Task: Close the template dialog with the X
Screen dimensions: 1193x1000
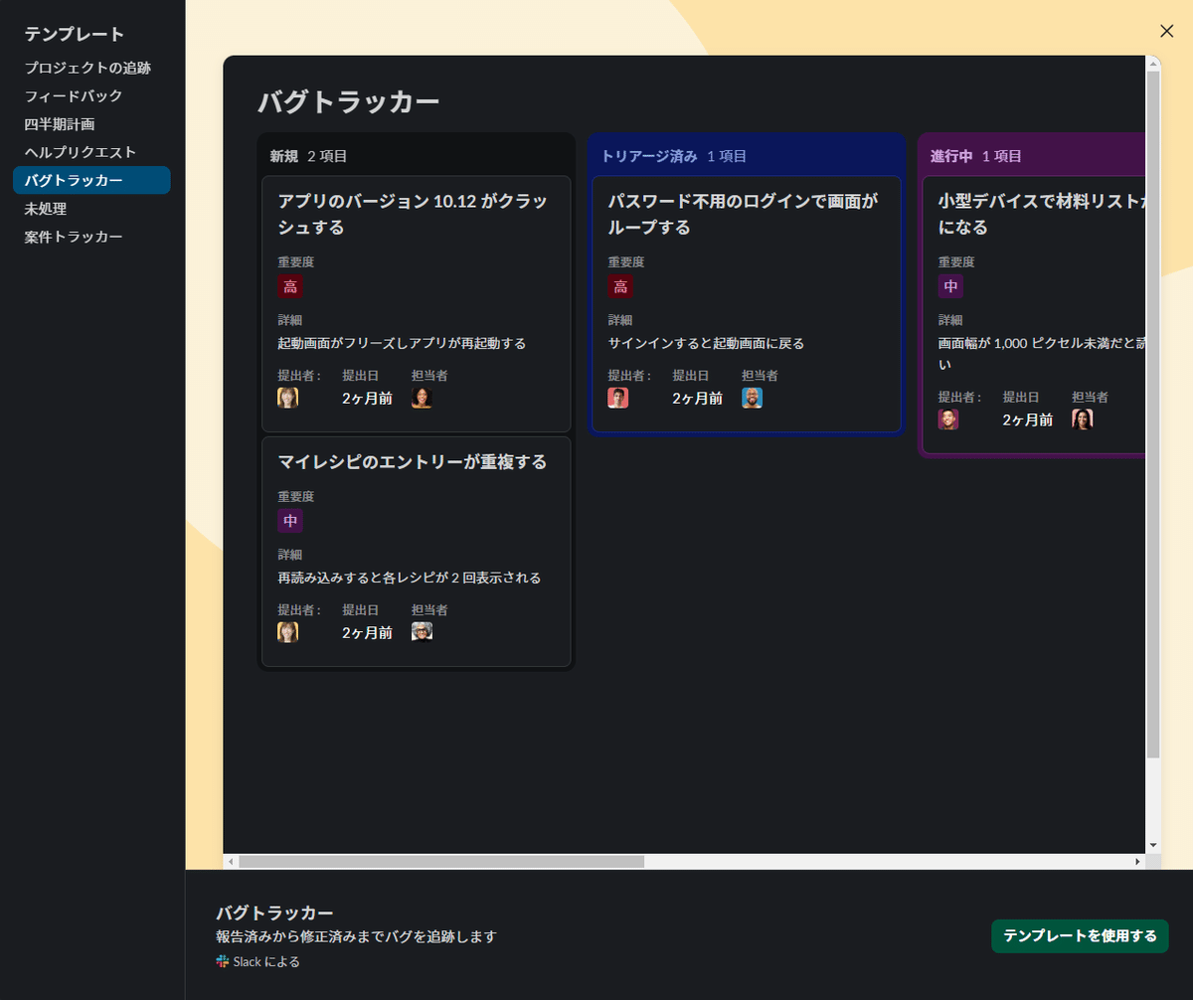Action: 1167,31
